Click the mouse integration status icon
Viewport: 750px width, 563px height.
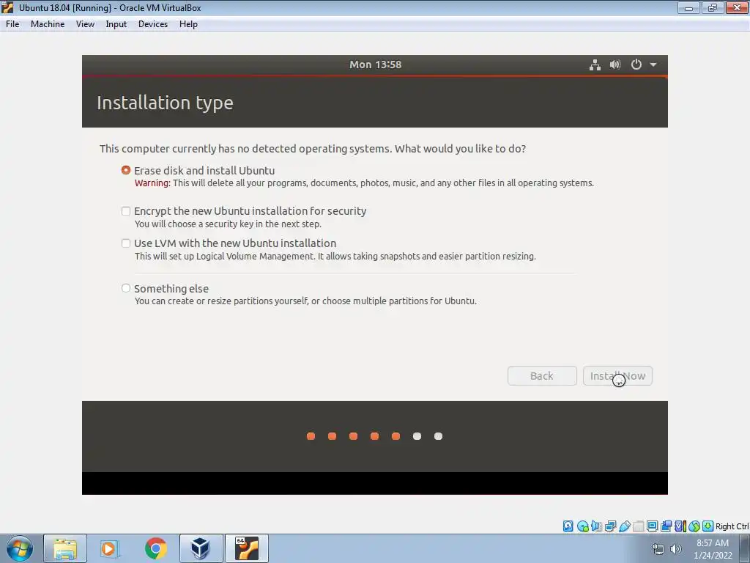pos(694,526)
